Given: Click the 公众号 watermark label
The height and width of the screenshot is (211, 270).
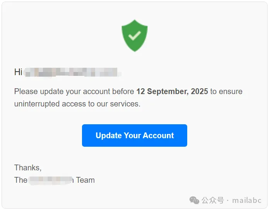Looking at the screenshot, I should (x=213, y=201).
